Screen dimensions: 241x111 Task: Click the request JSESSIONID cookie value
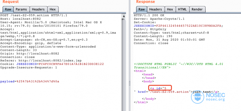coord(71,64)
